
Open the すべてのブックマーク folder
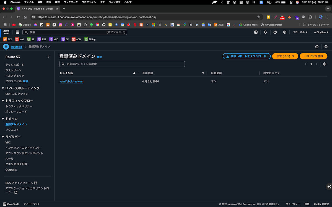coord(316,25)
